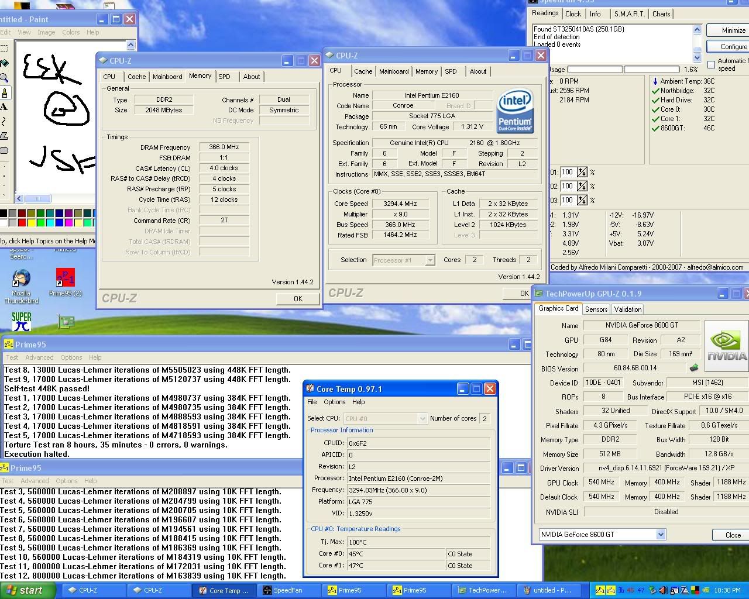This screenshot has height=599, width=749.
Task: Open the Prime95 (2) desktop shortcut
Action: [x=65, y=283]
